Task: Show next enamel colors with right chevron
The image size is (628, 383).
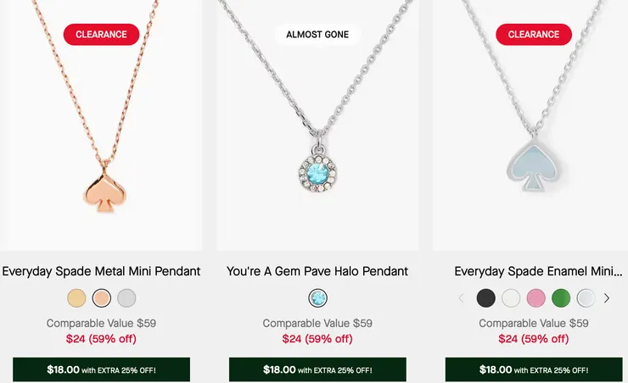Action: (607, 298)
